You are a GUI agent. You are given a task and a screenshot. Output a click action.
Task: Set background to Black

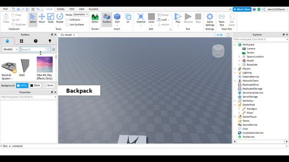click(35, 85)
